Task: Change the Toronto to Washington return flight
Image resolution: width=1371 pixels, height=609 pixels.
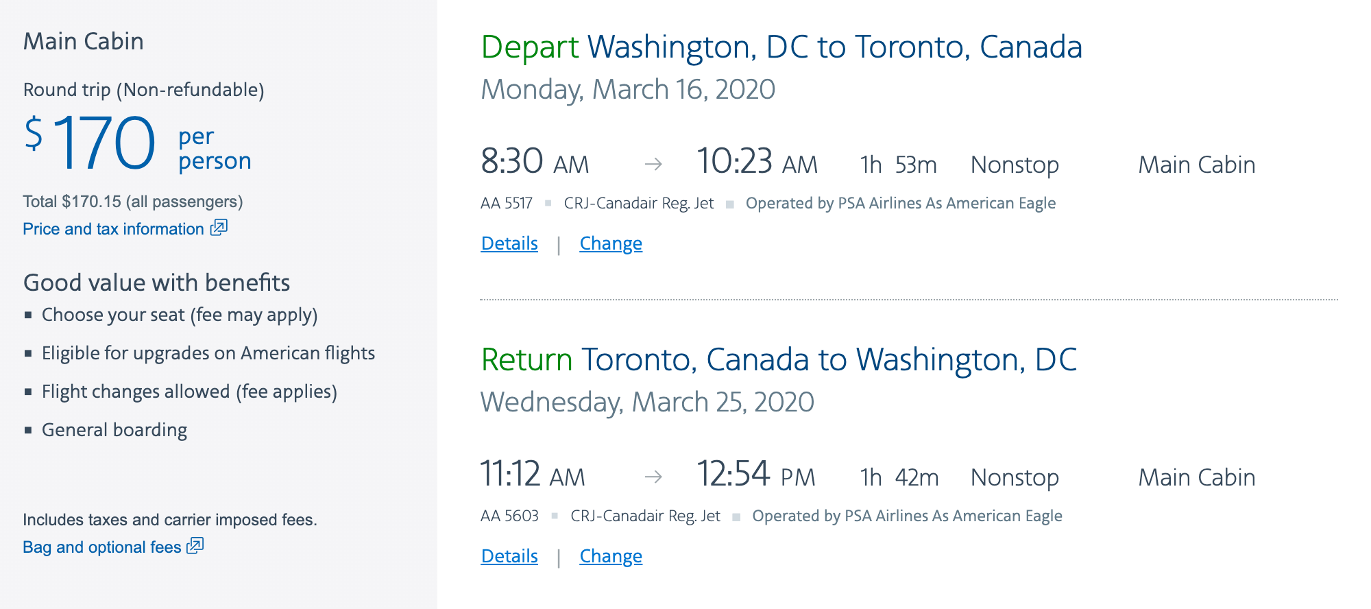Action: pos(611,556)
